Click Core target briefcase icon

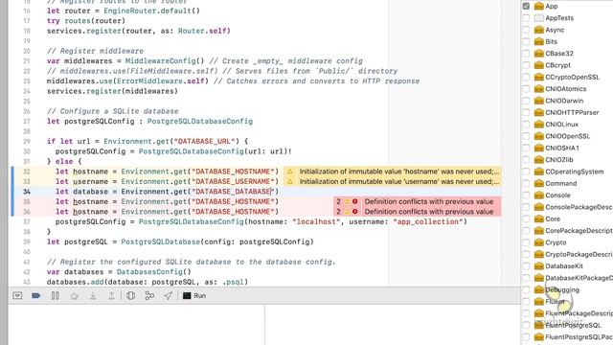click(x=539, y=218)
